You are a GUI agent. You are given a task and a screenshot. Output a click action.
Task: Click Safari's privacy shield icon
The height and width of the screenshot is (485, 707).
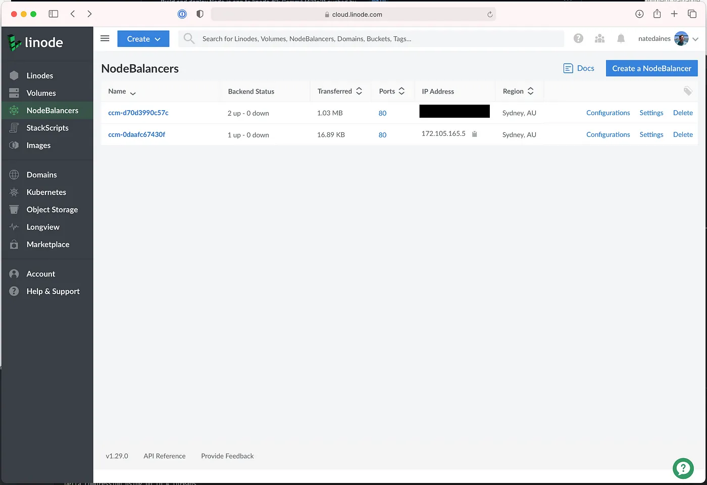point(199,14)
